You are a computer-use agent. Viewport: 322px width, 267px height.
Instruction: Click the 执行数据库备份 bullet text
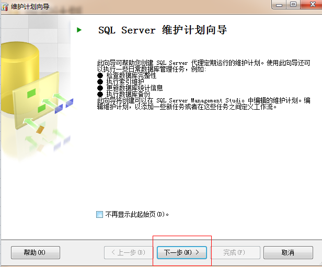point(128,94)
